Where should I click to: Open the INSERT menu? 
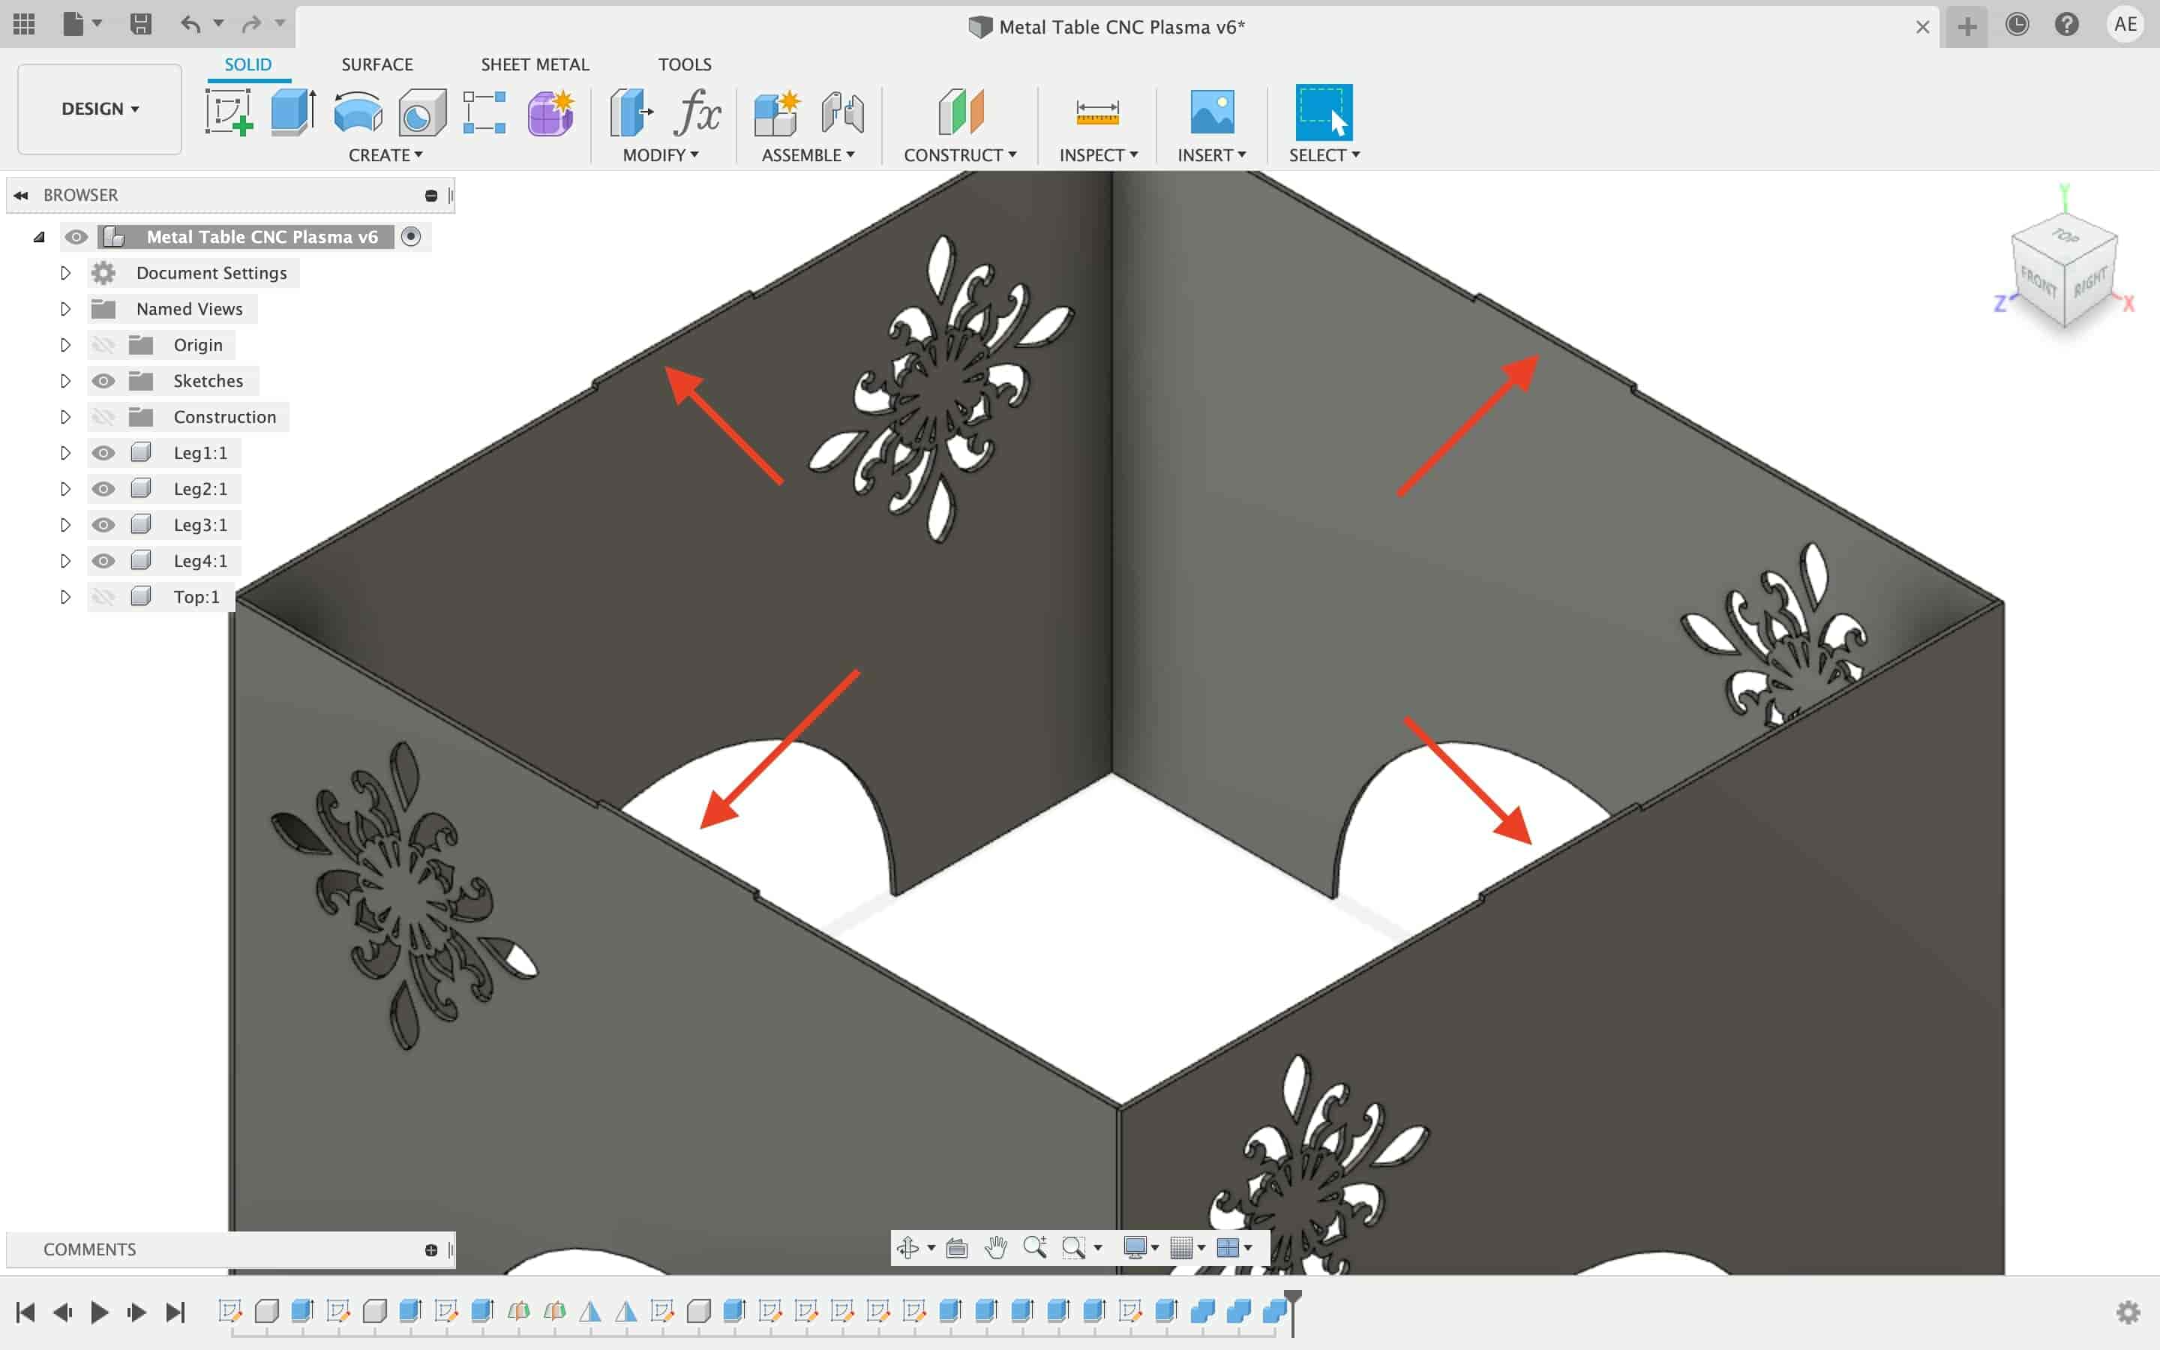[1212, 155]
